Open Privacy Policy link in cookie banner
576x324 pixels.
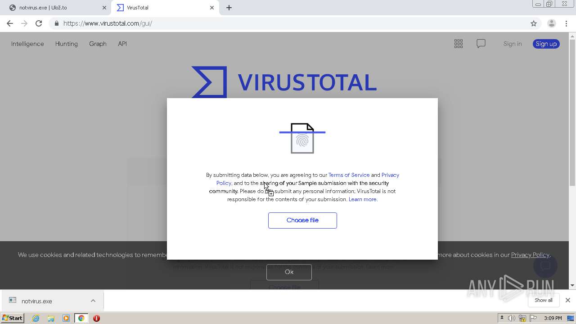click(x=530, y=255)
